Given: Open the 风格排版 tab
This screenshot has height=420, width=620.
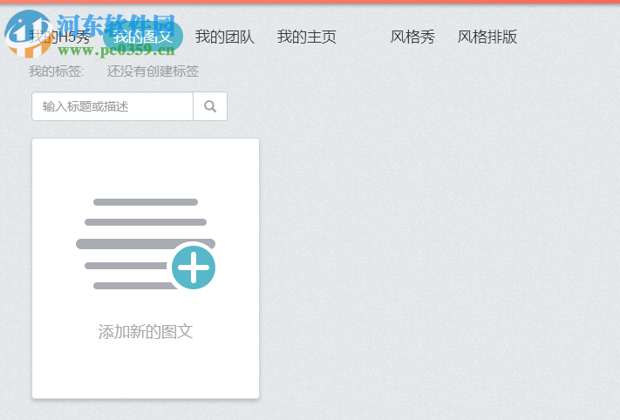Looking at the screenshot, I should (x=487, y=37).
